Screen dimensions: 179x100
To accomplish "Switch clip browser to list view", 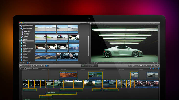I will [x=30, y=63].
